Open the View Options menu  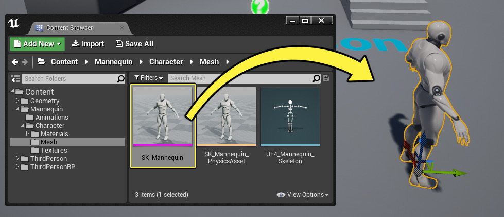[x=303, y=195]
